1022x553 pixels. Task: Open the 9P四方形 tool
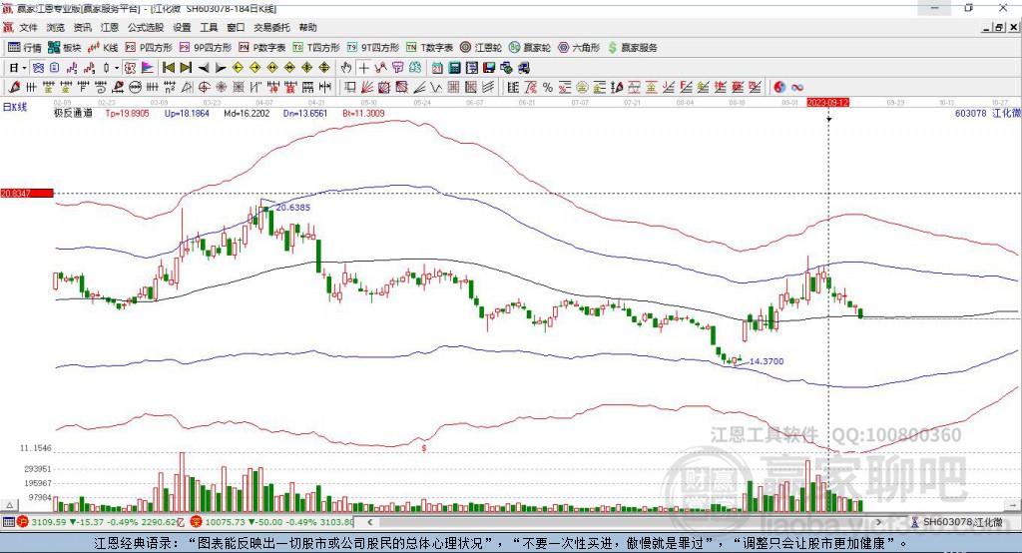coord(206,48)
